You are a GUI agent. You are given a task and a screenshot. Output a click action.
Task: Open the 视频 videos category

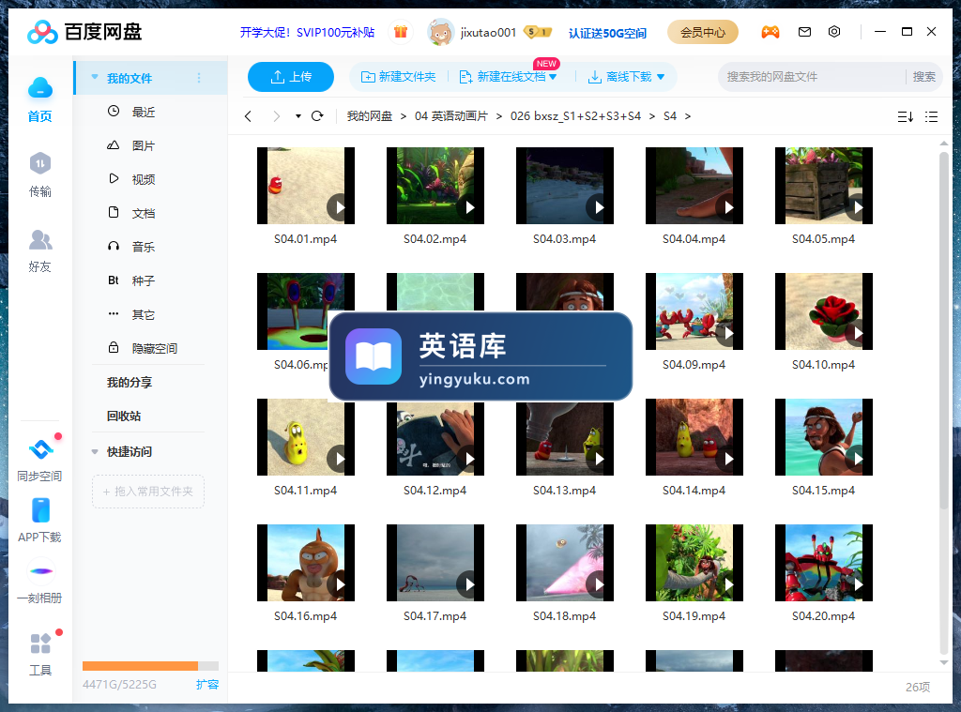[x=144, y=179]
